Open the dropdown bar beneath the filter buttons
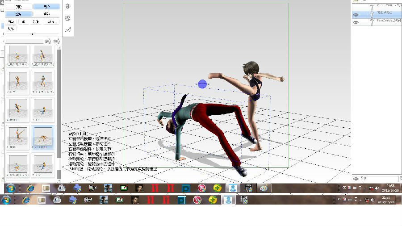Image resolution: width=402 pixels, height=226 pixels. pos(32,34)
